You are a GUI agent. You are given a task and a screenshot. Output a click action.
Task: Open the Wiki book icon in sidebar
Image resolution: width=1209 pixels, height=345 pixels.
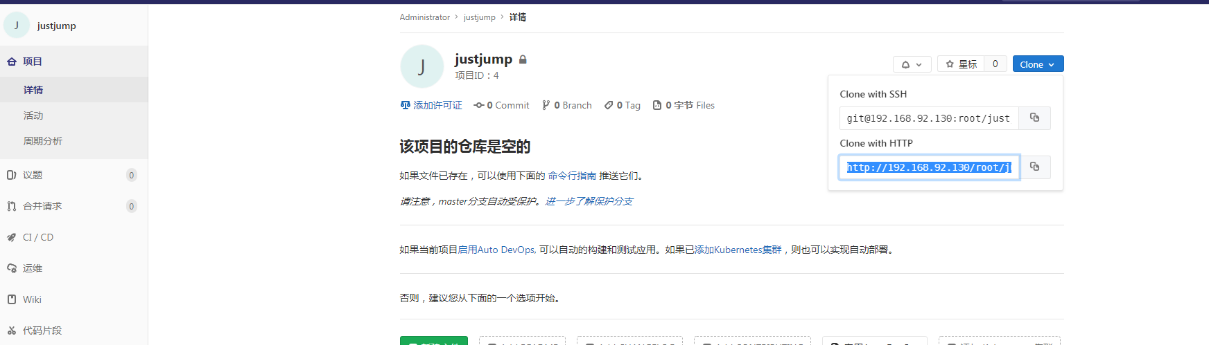12,299
